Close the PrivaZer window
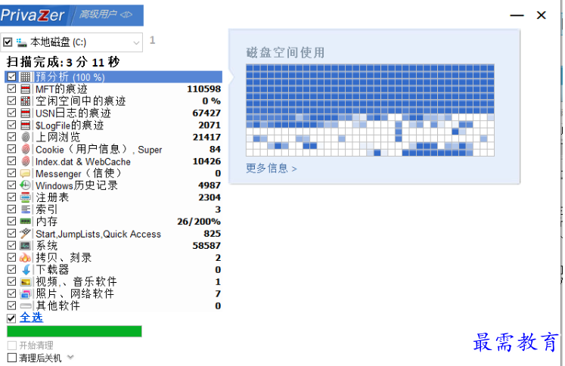 click(x=542, y=15)
